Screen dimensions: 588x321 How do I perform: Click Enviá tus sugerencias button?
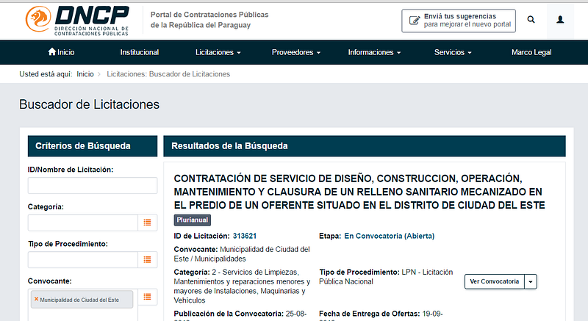(x=458, y=21)
